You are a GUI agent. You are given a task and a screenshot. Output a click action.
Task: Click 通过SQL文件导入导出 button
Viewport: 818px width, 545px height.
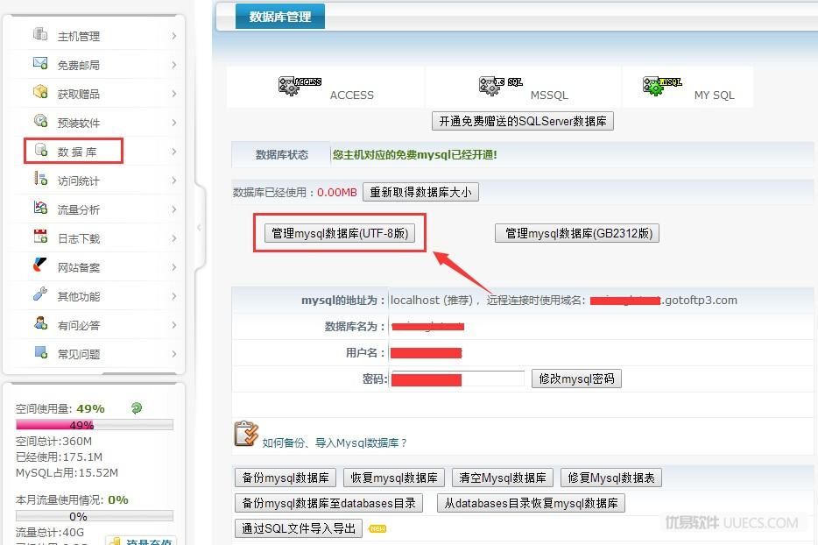[299, 529]
